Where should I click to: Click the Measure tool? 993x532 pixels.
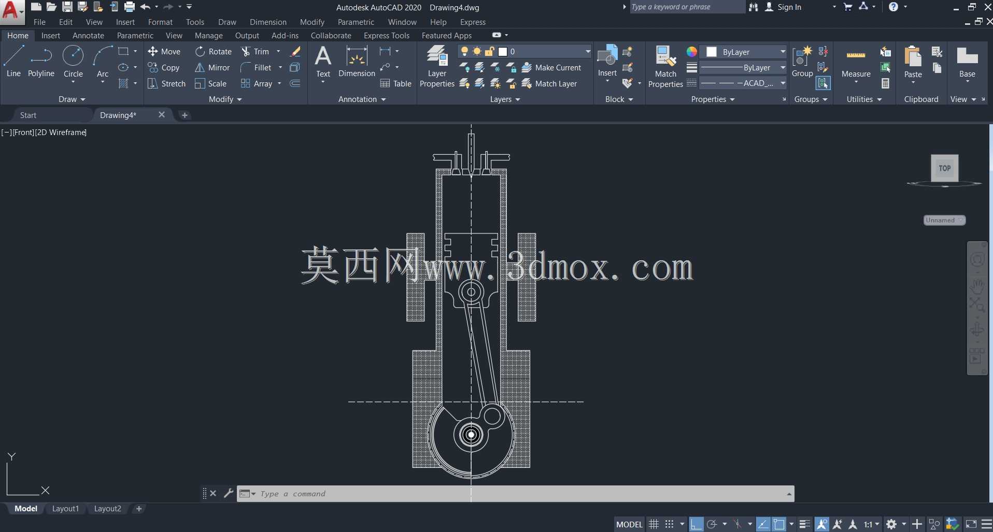856,62
